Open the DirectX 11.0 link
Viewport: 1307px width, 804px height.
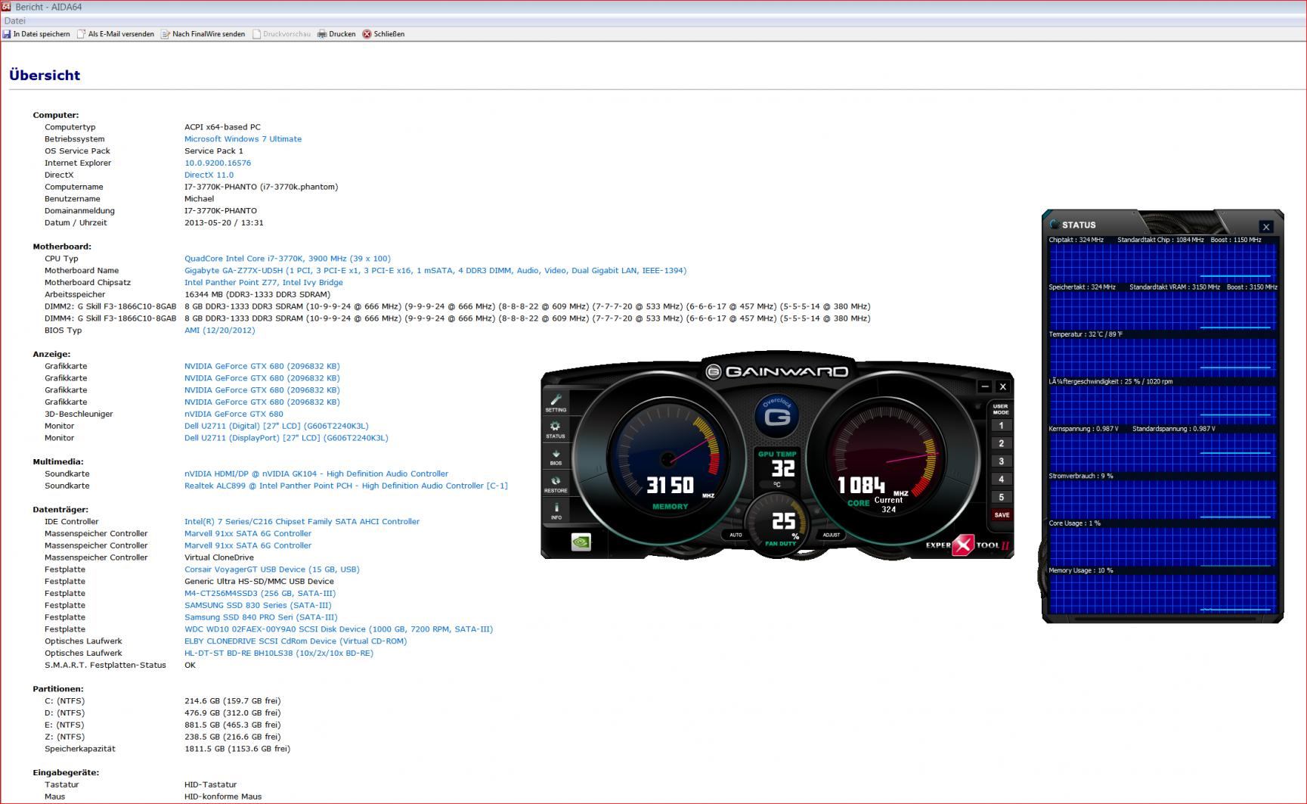(209, 175)
